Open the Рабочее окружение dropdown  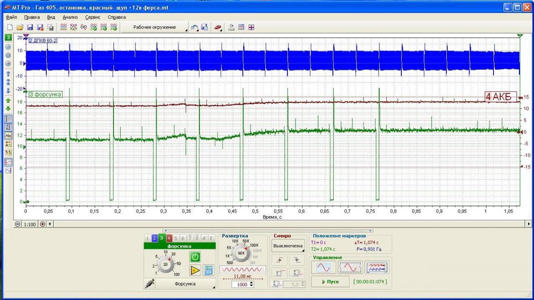[155, 28]
